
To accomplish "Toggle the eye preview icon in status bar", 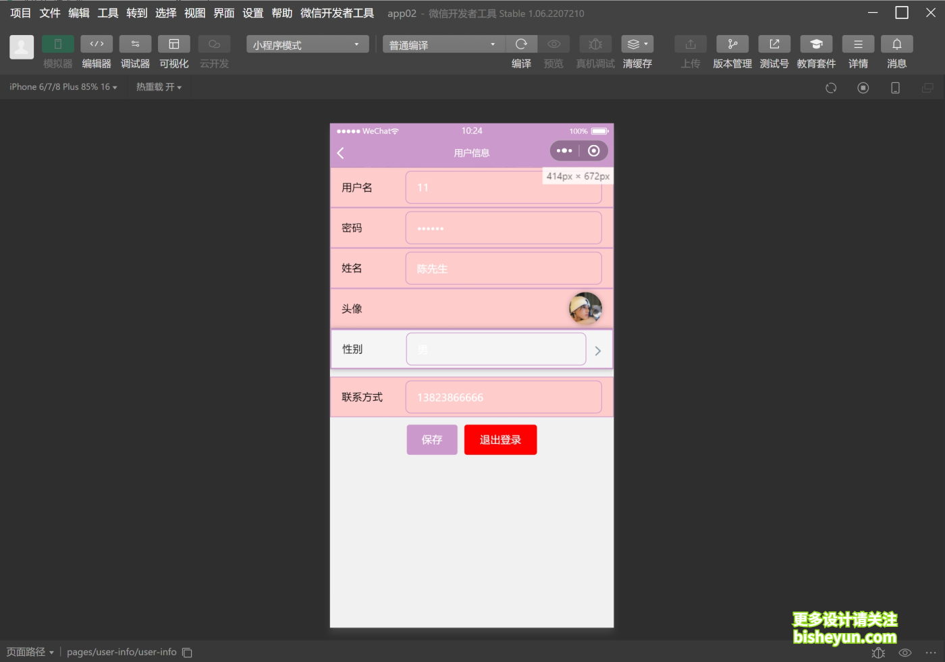I will click(x=905, y=653).
